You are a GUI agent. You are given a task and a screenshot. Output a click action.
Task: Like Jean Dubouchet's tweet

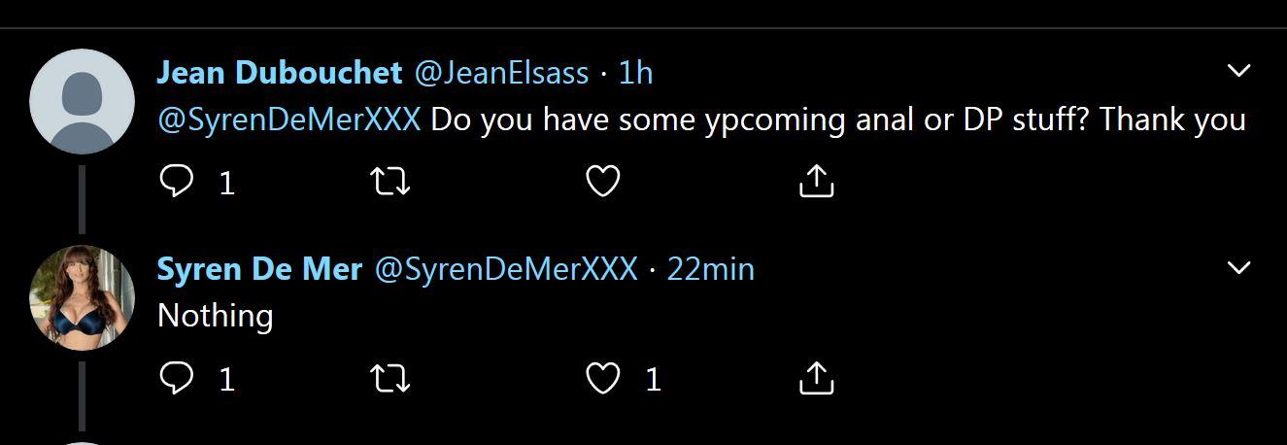(603, 181)
